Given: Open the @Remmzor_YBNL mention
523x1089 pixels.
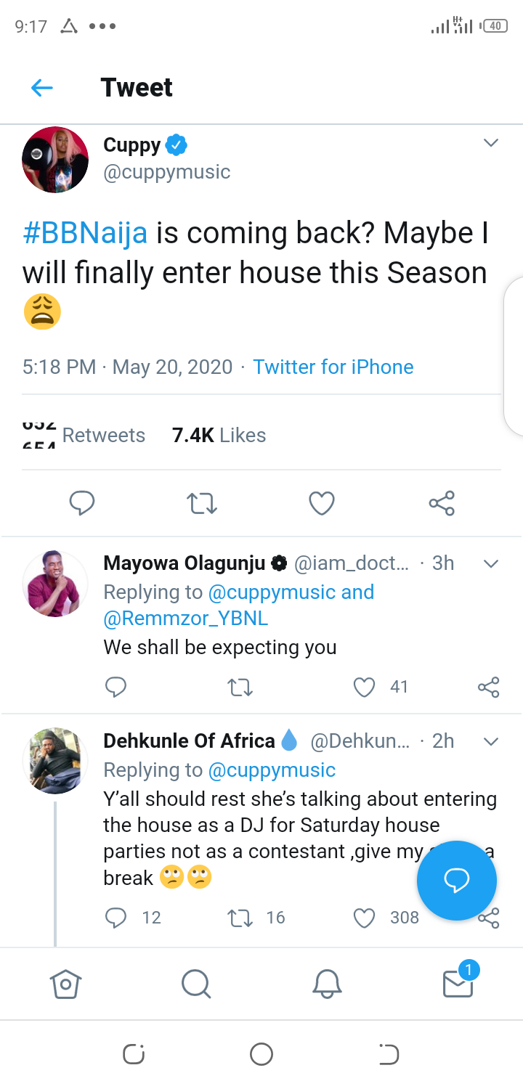Looking at the screenshot, I should pyautogui.click(x=185, y=619).
